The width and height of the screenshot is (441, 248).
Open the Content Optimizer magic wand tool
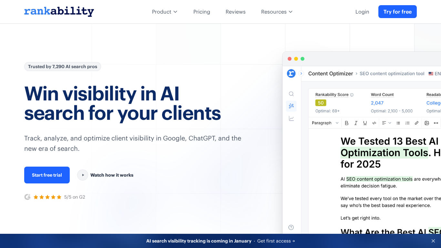click(291, 106)
